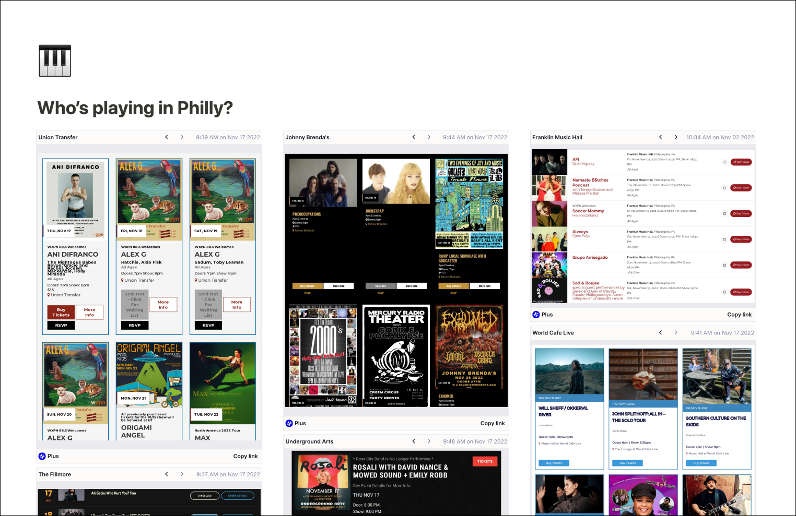RSVP to Alex G on Sat Nov 19
The image size is (796, 516).
[208, 325]
